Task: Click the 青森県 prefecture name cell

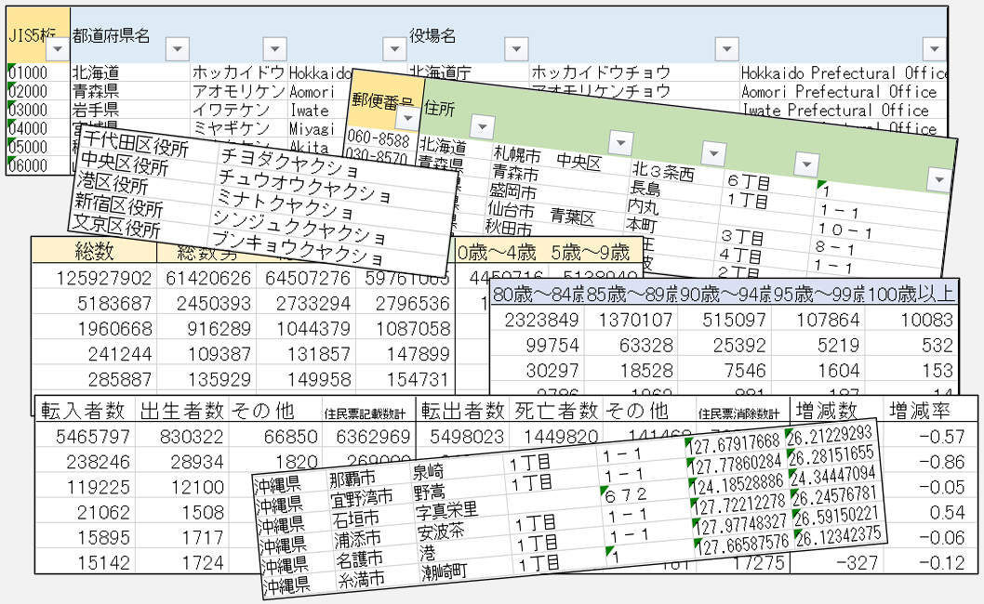Action: tap(96, 91)
